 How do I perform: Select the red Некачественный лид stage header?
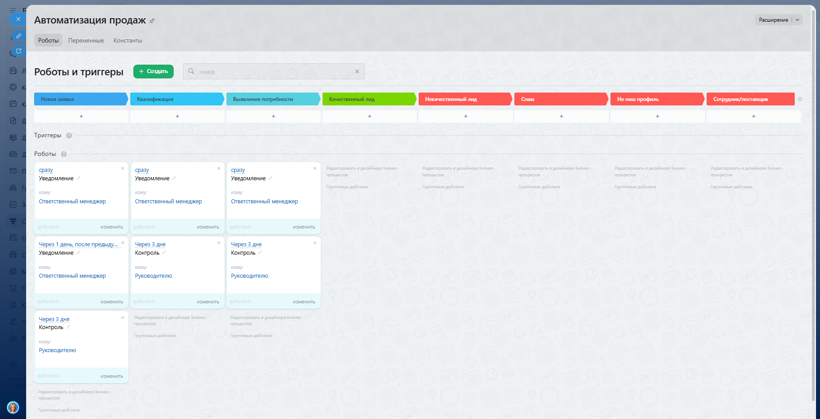coord(466,99)
